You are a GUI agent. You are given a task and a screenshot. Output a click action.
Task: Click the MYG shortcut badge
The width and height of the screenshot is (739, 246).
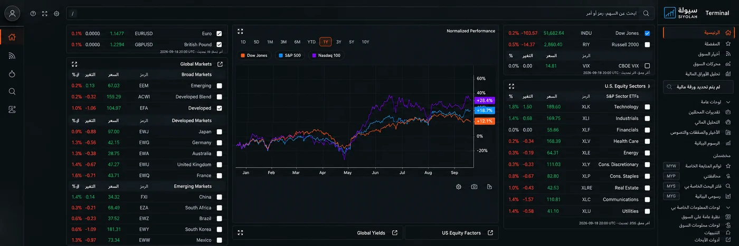[x=671, y=196]
